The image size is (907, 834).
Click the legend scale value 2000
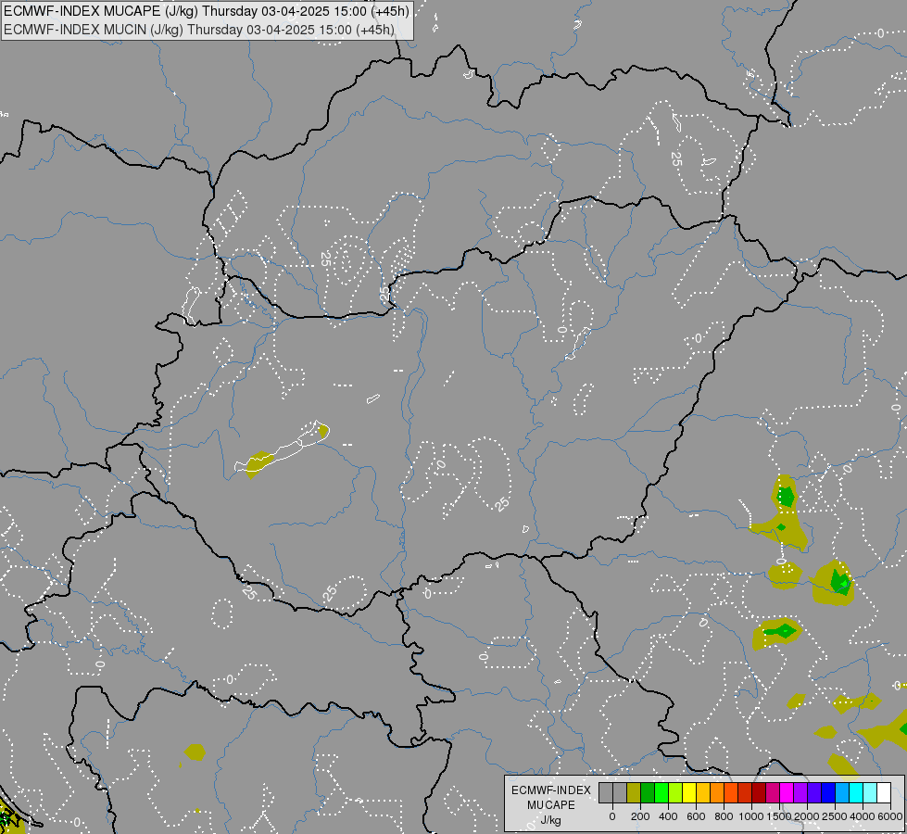[808, 816]
